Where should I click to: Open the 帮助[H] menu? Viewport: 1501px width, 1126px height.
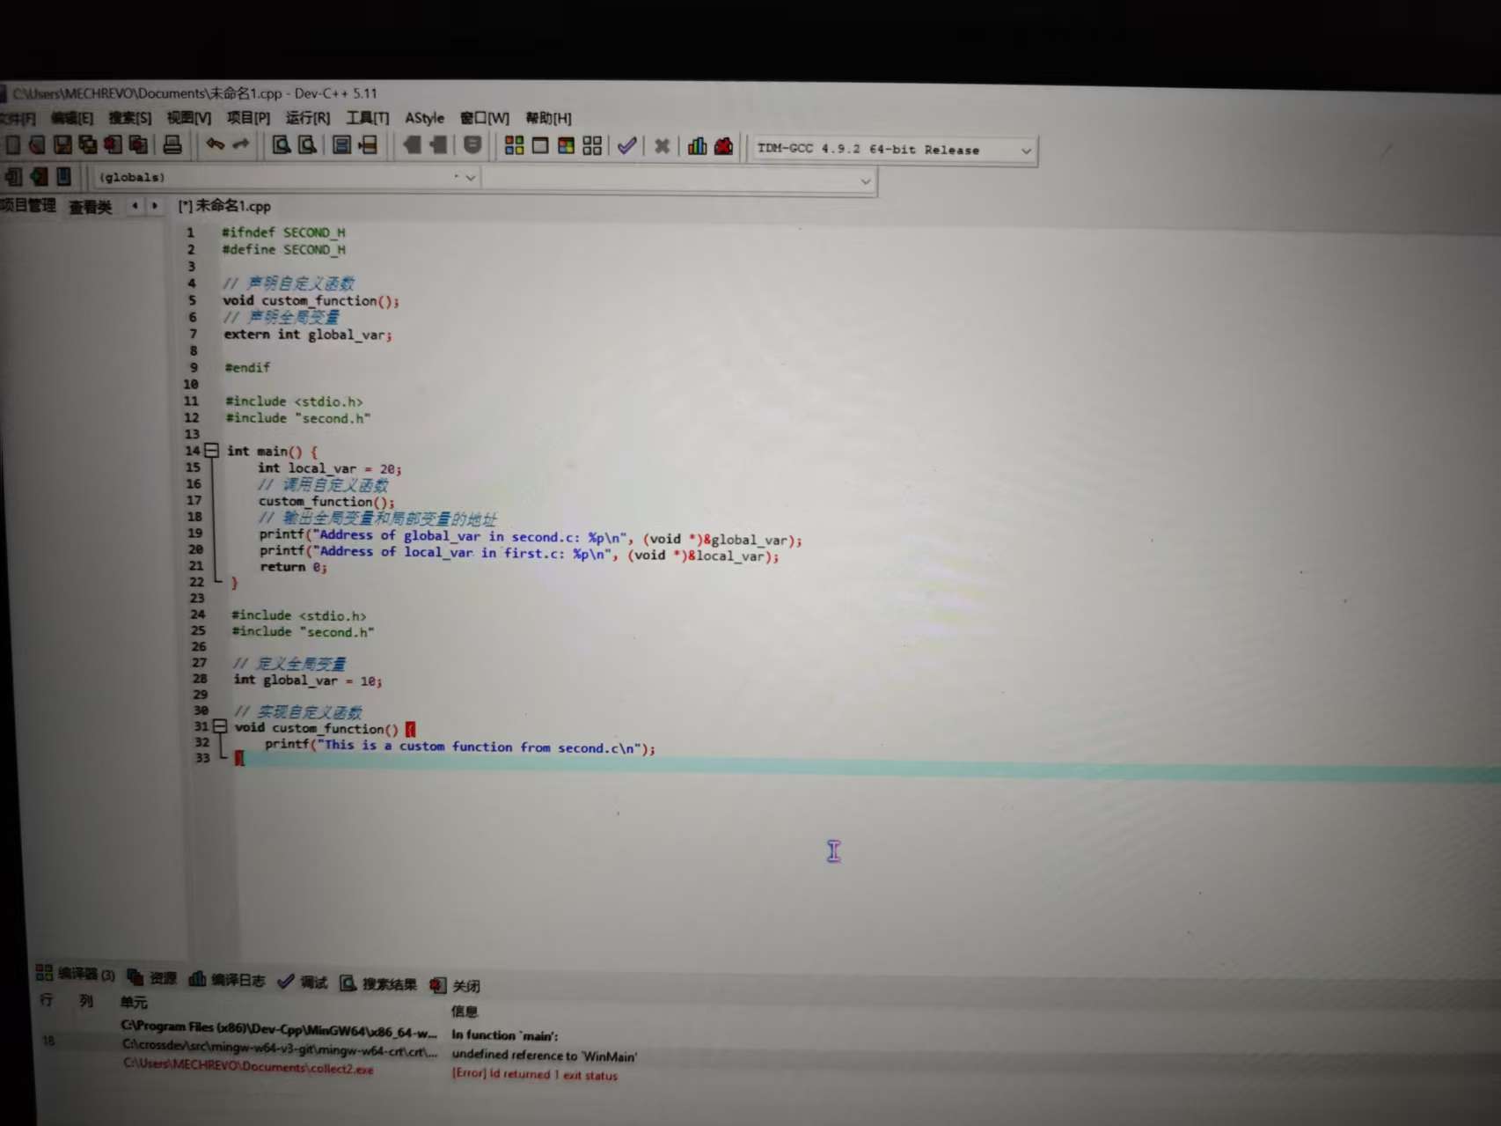(x=548, y=118)
